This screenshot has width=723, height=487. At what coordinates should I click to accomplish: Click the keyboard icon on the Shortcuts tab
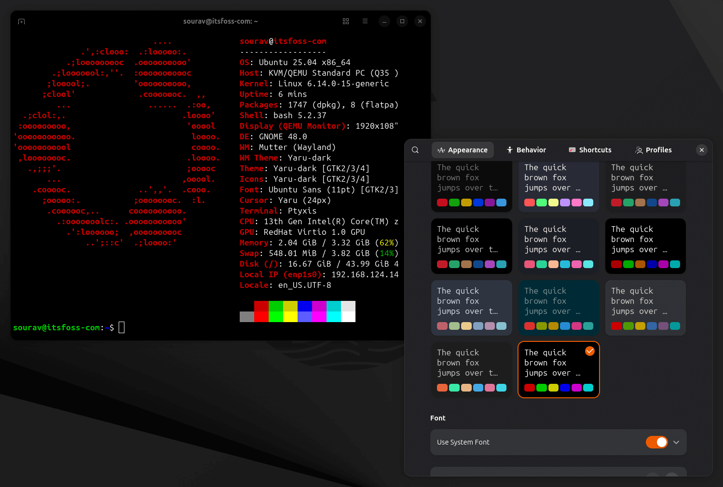coord(572,150)
